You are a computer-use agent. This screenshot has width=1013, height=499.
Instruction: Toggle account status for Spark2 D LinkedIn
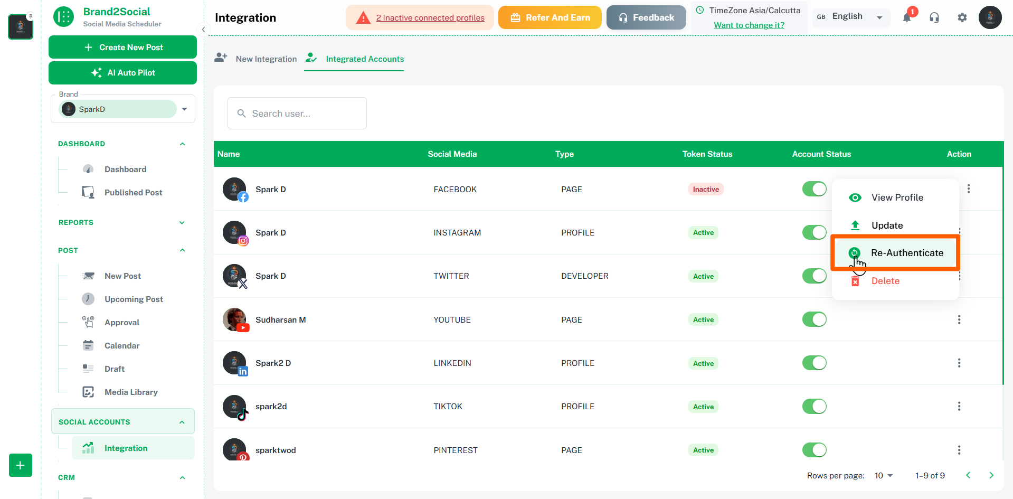pyautogui.click(x=815, y=363)
